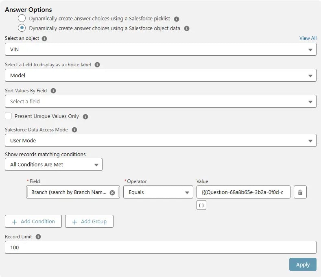This screenshot has height=277, width=321.
Task: Open the All Conditions Are Met dropdown
Action: click(x=54, y=164)
